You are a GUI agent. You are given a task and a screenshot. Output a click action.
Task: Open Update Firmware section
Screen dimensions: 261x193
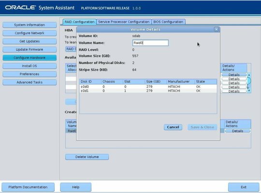pyautogui.click(x=29, y=49)
